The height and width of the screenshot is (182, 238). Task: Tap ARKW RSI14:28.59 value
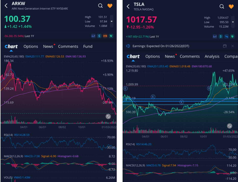tap(22, 135)
